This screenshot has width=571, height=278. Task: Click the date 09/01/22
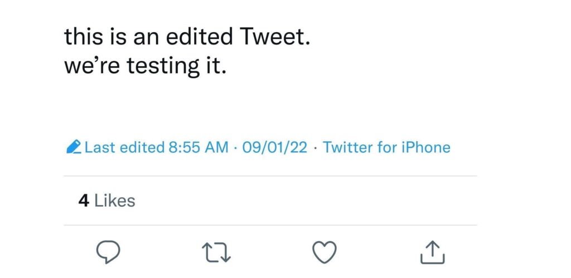click(x=273, y=147)
